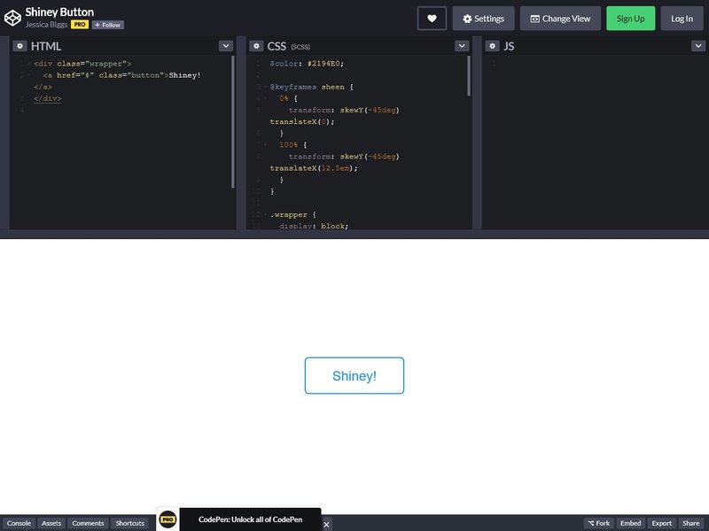
Task: Open CSS editor settings gear
Action: pyautogui.click(x=256, y=46)
